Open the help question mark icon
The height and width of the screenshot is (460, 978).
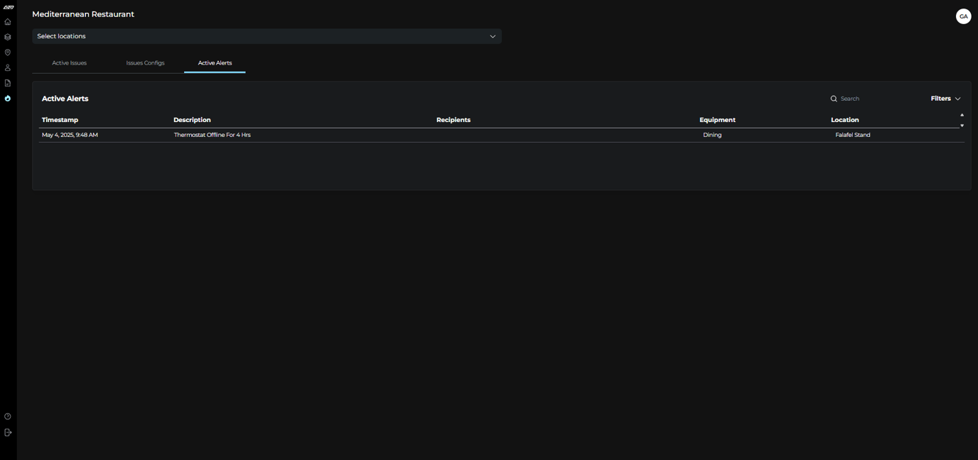[x=8, y=417]
